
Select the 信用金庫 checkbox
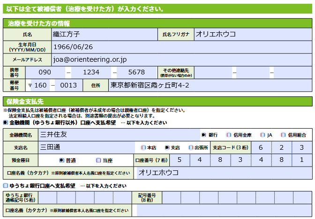coord(229,135)
